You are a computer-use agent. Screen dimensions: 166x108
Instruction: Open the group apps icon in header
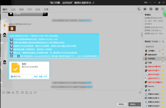pyautogui.click(x=151, y=9)
